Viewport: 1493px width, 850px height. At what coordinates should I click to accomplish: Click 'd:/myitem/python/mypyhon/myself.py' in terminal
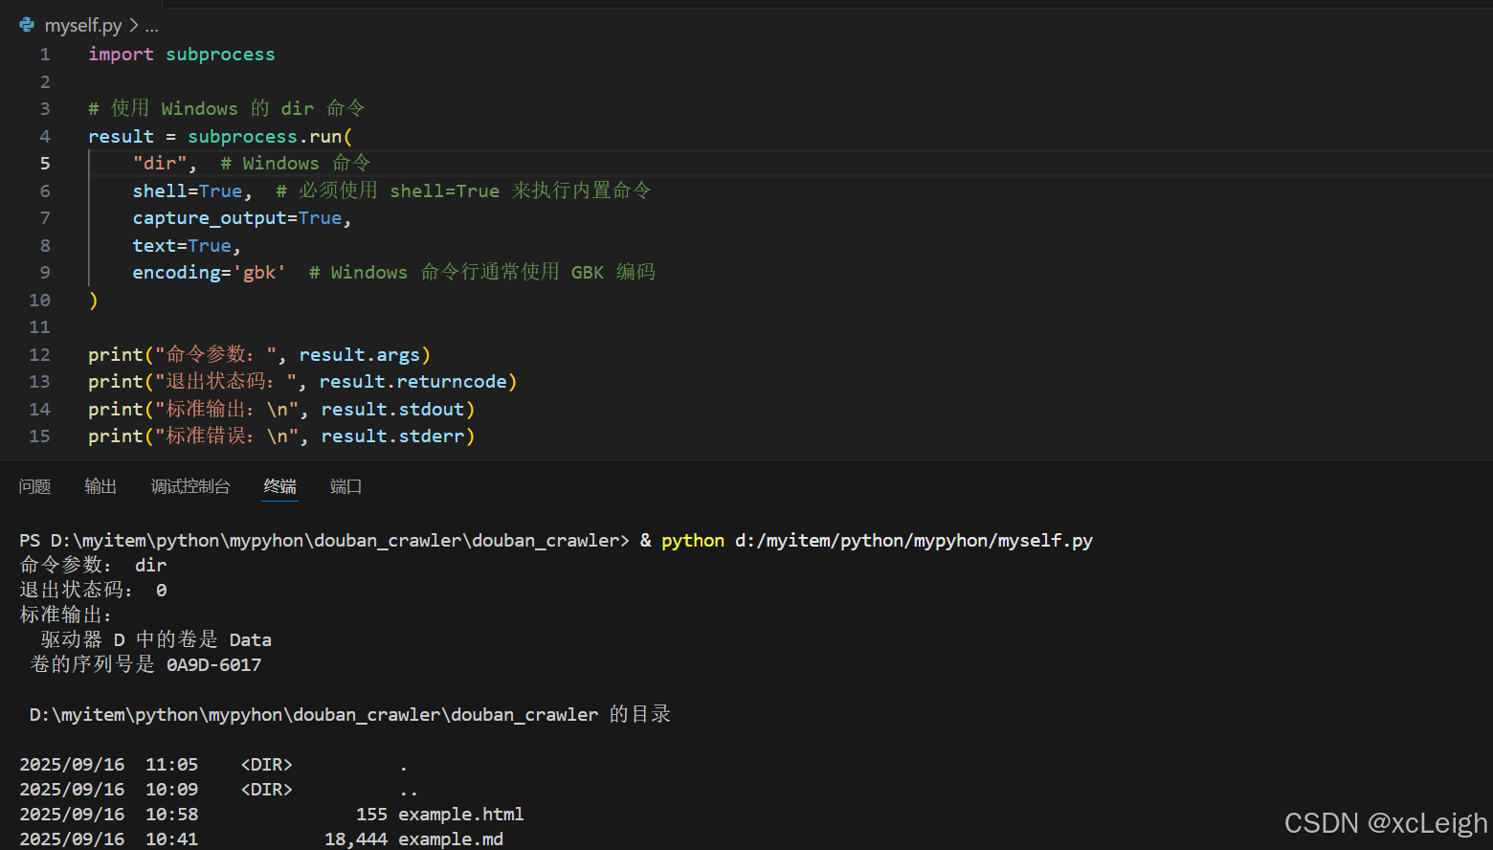(914, 541)
